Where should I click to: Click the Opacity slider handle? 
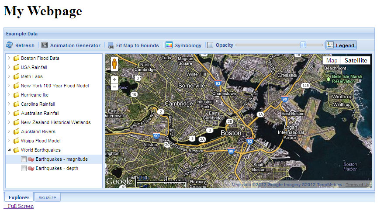tap(303, 45)
